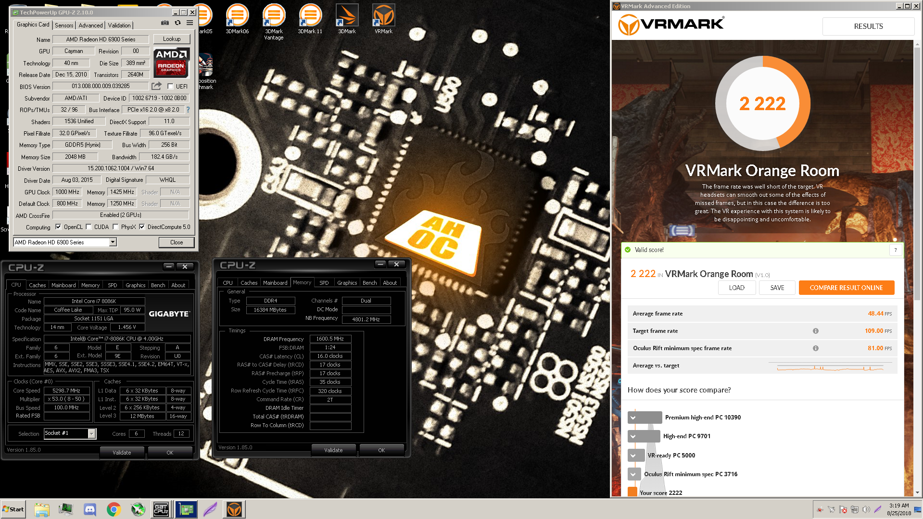Image resolution: width=923 pixels, height=519 pixels.
Task: Click the LOAD button in VRMark
Action: [x=736, y=288]
